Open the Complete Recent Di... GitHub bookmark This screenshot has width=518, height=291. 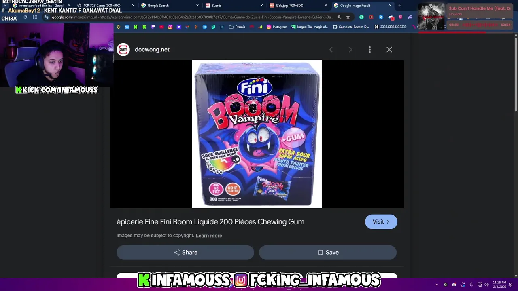click(351, 27)
